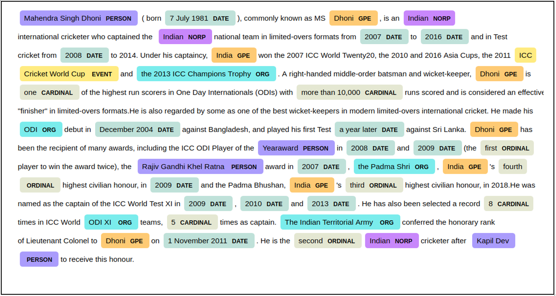This screenshot has width=556, height=296.
Task: Click the 2016 DATE highlighted entity
Action: 444,37
